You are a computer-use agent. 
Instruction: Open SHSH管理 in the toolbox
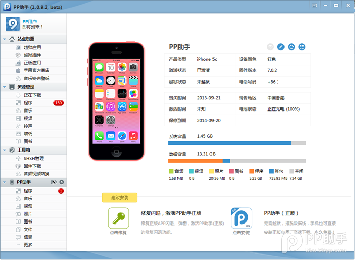[x=33, y=158]
